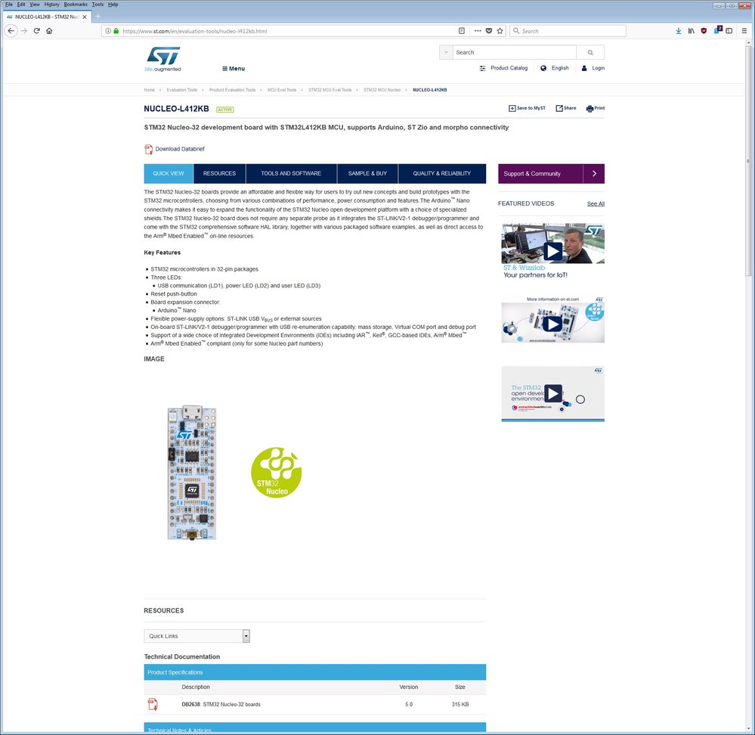Screen dimensions: 755x735
Task: Open the File menu
Action: coord(8,5)
